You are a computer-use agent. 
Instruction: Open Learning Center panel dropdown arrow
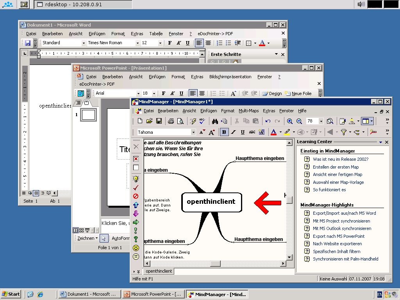point(380,142)
